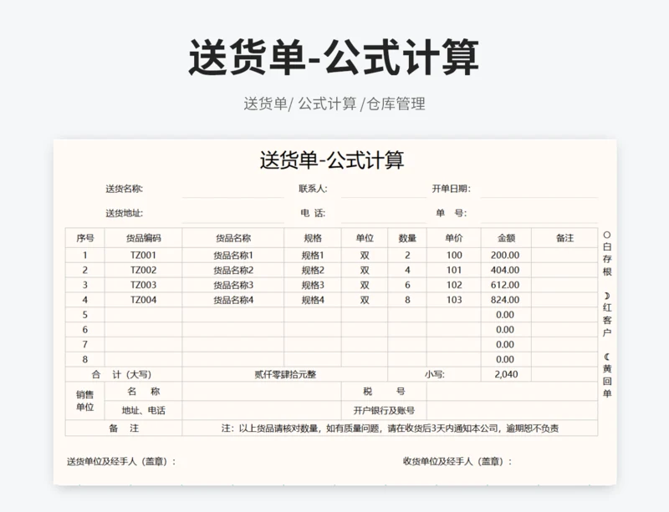The width and height of the screenshot is (669, 512).
Task: Click the side label 红客户
Action: [x=607, y=315]
